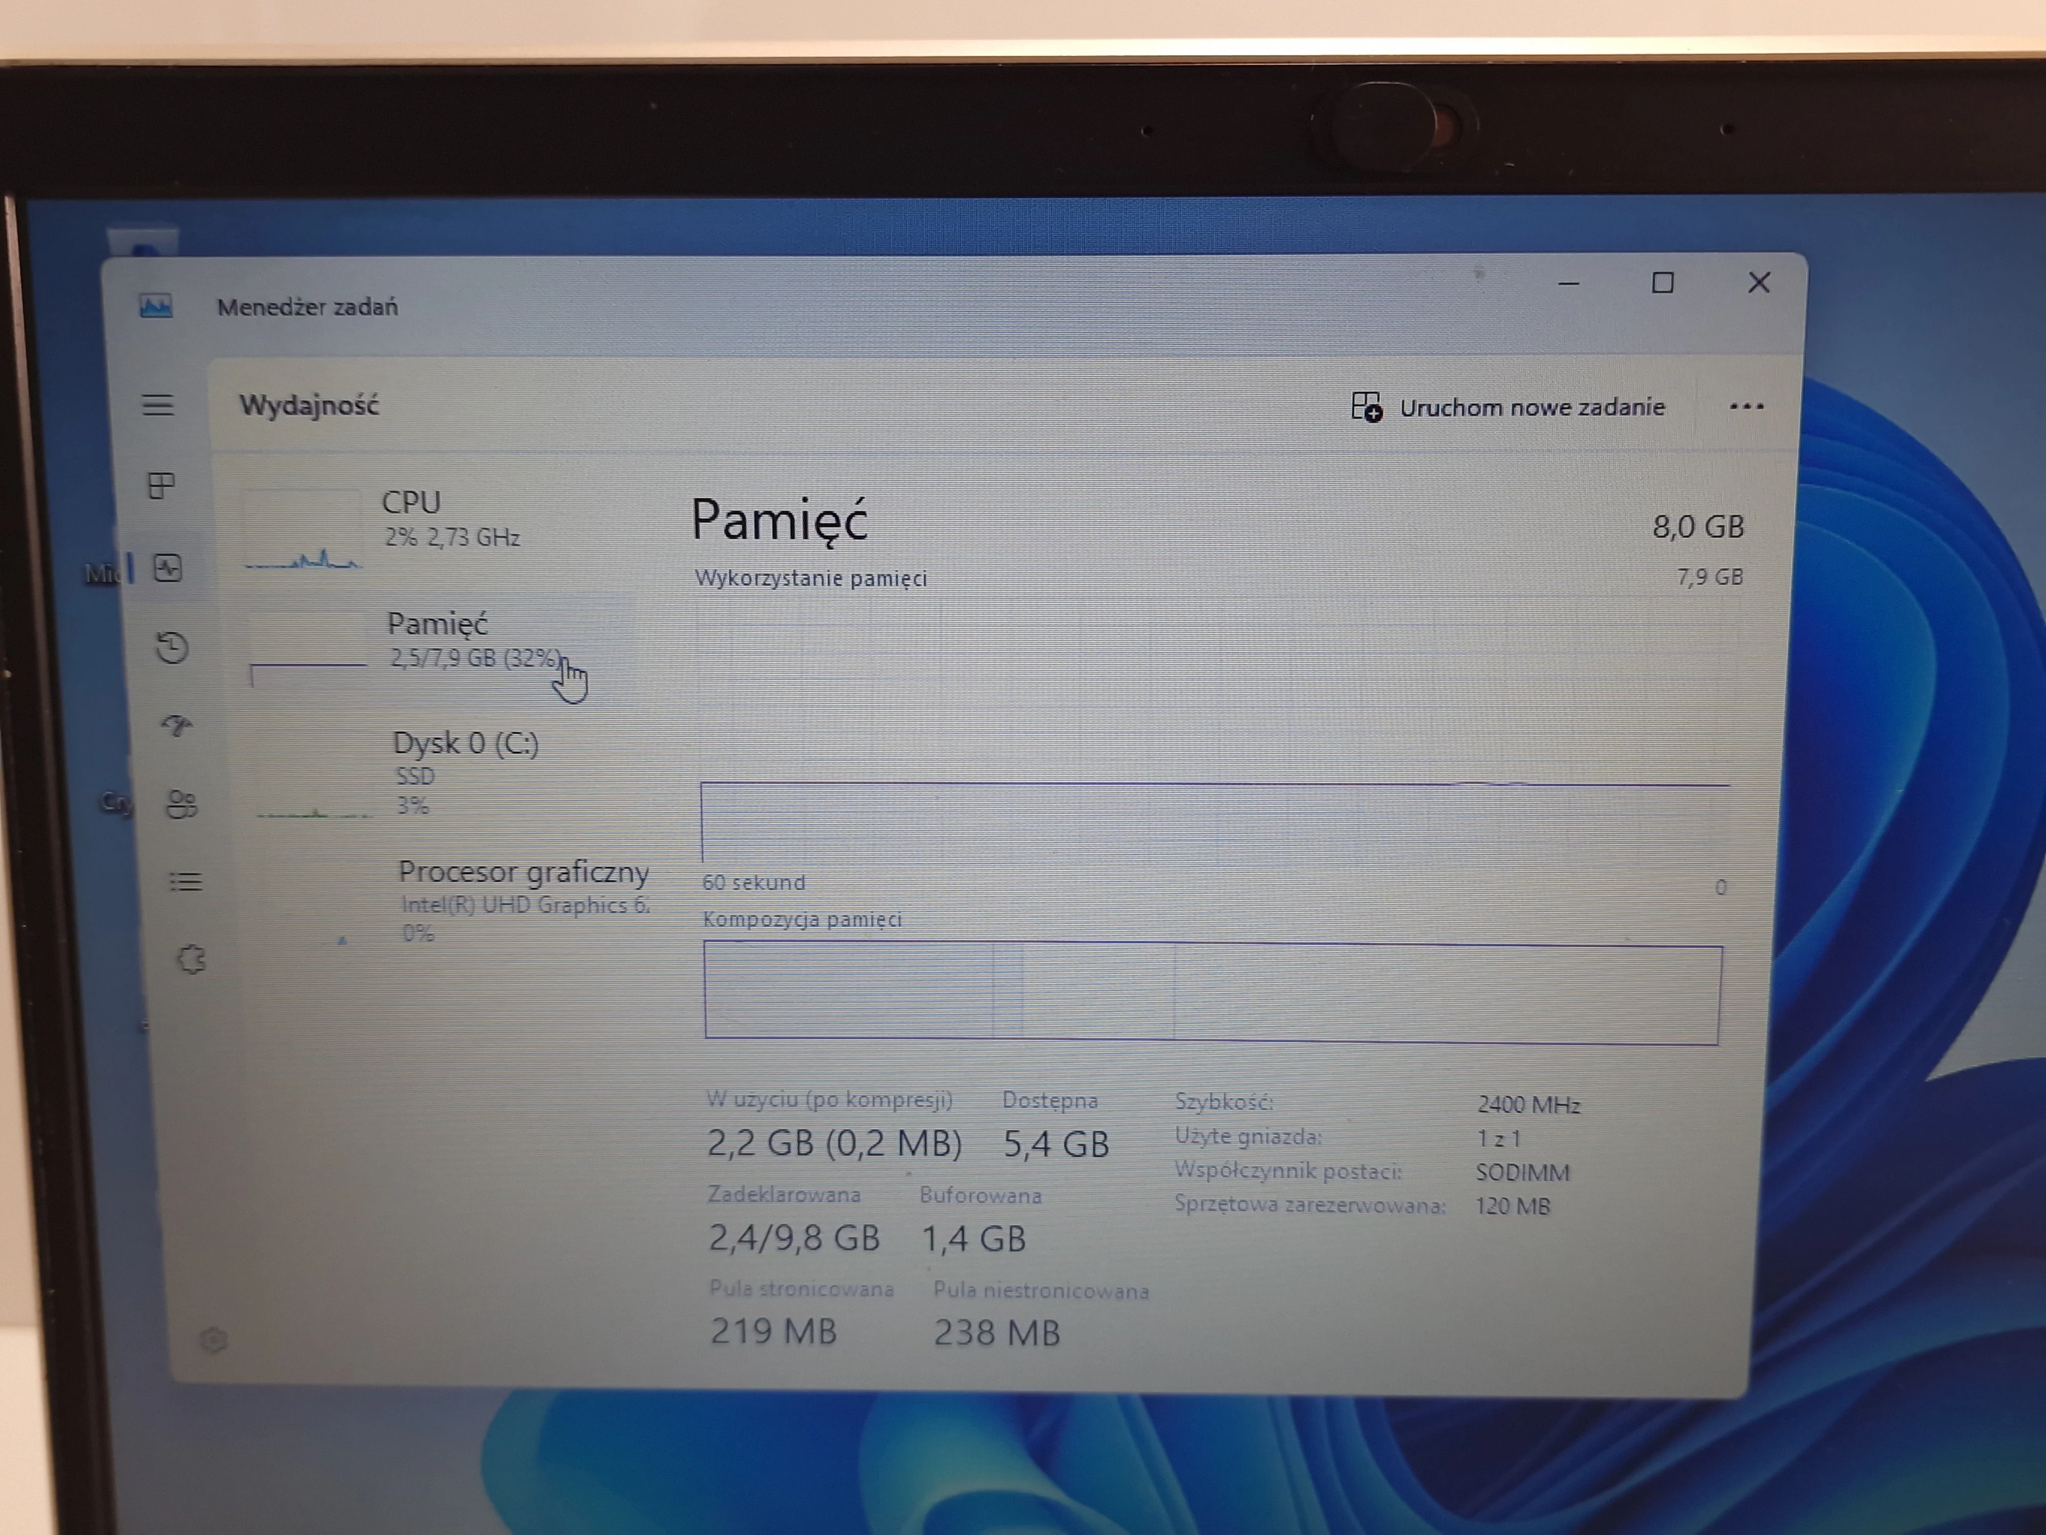Click the 2400 MHz speed value
The width and height of the screenshot is (2046, 1535).
(1528, 1105)
